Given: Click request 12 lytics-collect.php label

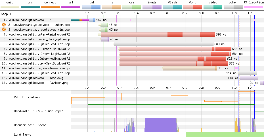Looking at the screenshot, I should [36, 73].
